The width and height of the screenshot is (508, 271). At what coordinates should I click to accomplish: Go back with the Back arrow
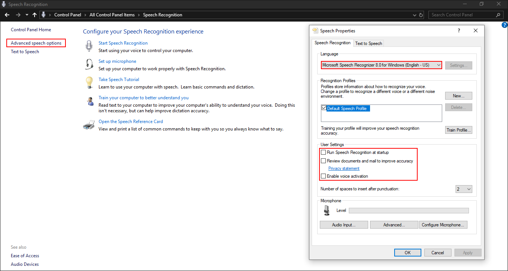(7, 15)
